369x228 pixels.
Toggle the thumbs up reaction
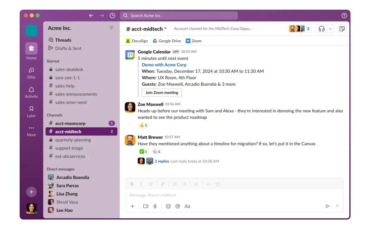click(x=143, y=125)
